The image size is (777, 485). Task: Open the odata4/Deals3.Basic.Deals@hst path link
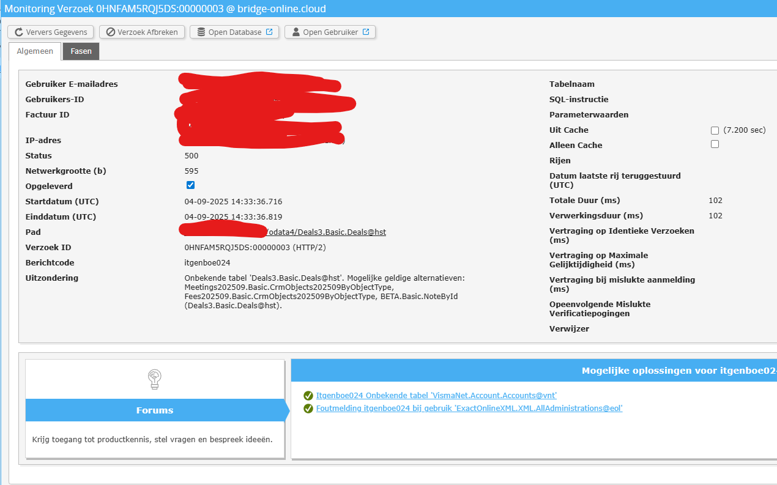pyautogui.click(x=327, y=232)
